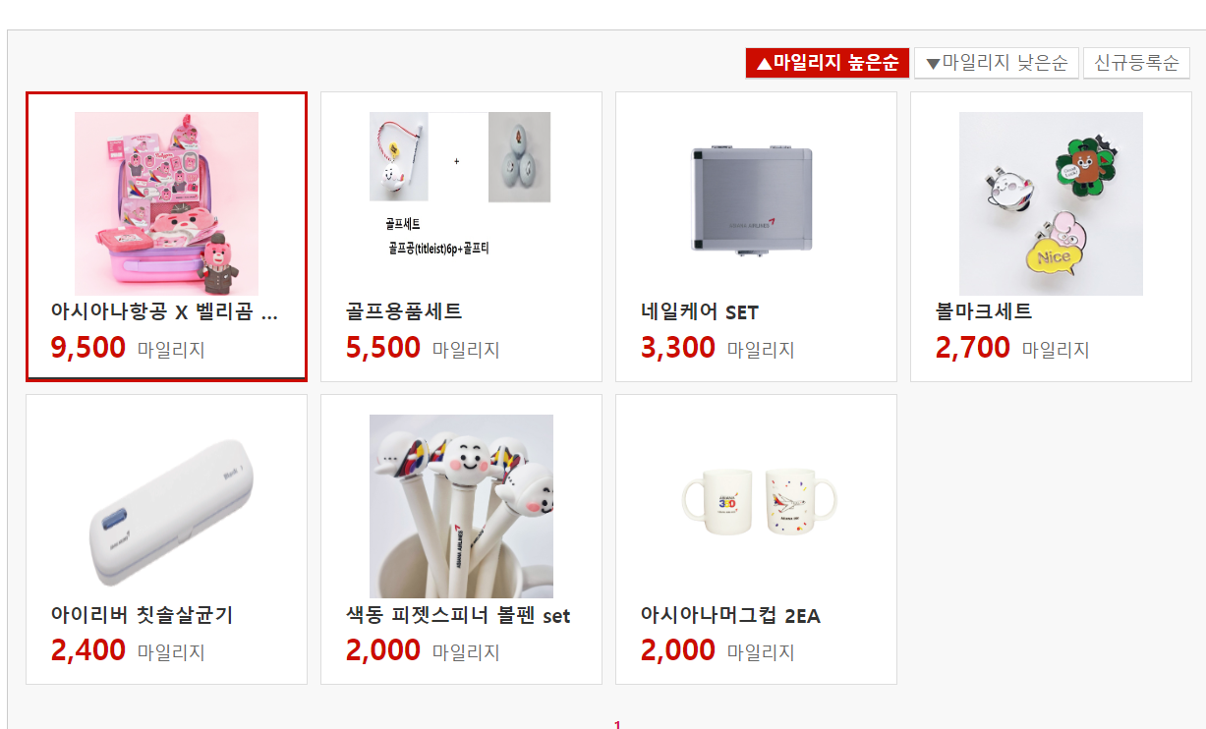The height and width of the screenshot is (729, 1206).
Task: Click the 아시아나항공 X 벨리곰 title
Action: coord(164,312)
